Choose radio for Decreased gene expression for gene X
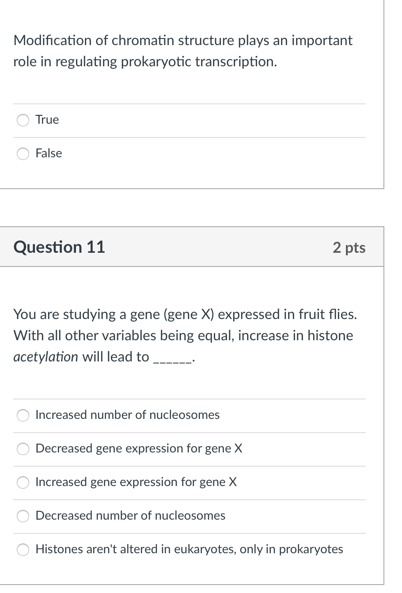 (x=23, y=449)
